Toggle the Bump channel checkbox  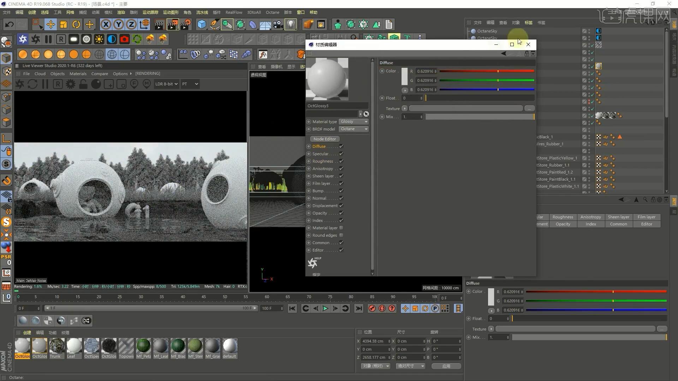point(341,191)
